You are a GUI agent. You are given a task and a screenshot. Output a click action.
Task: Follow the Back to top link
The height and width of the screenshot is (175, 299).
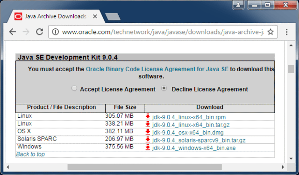30,155
